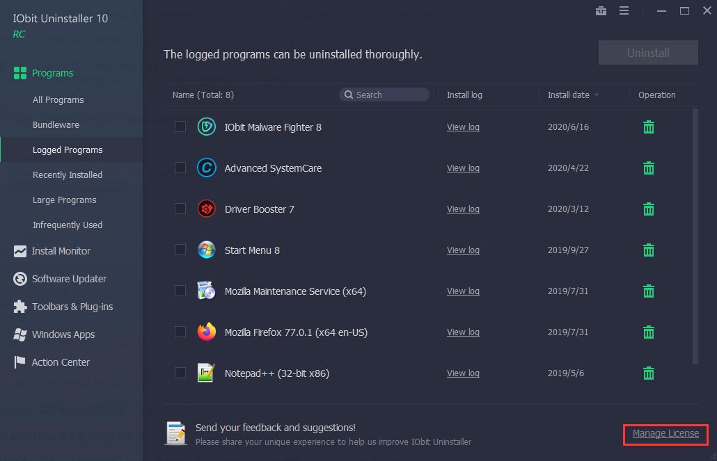Click the trash icon for IObit Malware Fighter 8

coord(648,127)
